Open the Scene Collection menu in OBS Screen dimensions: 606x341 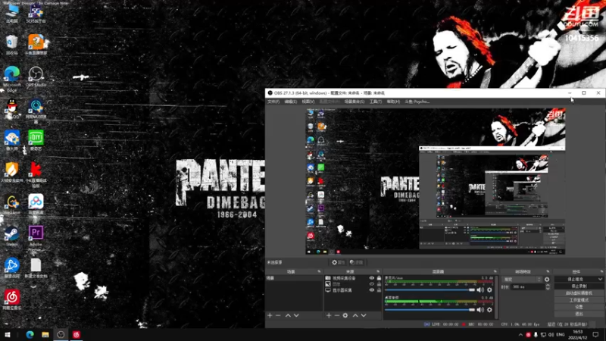coord(355,102)
